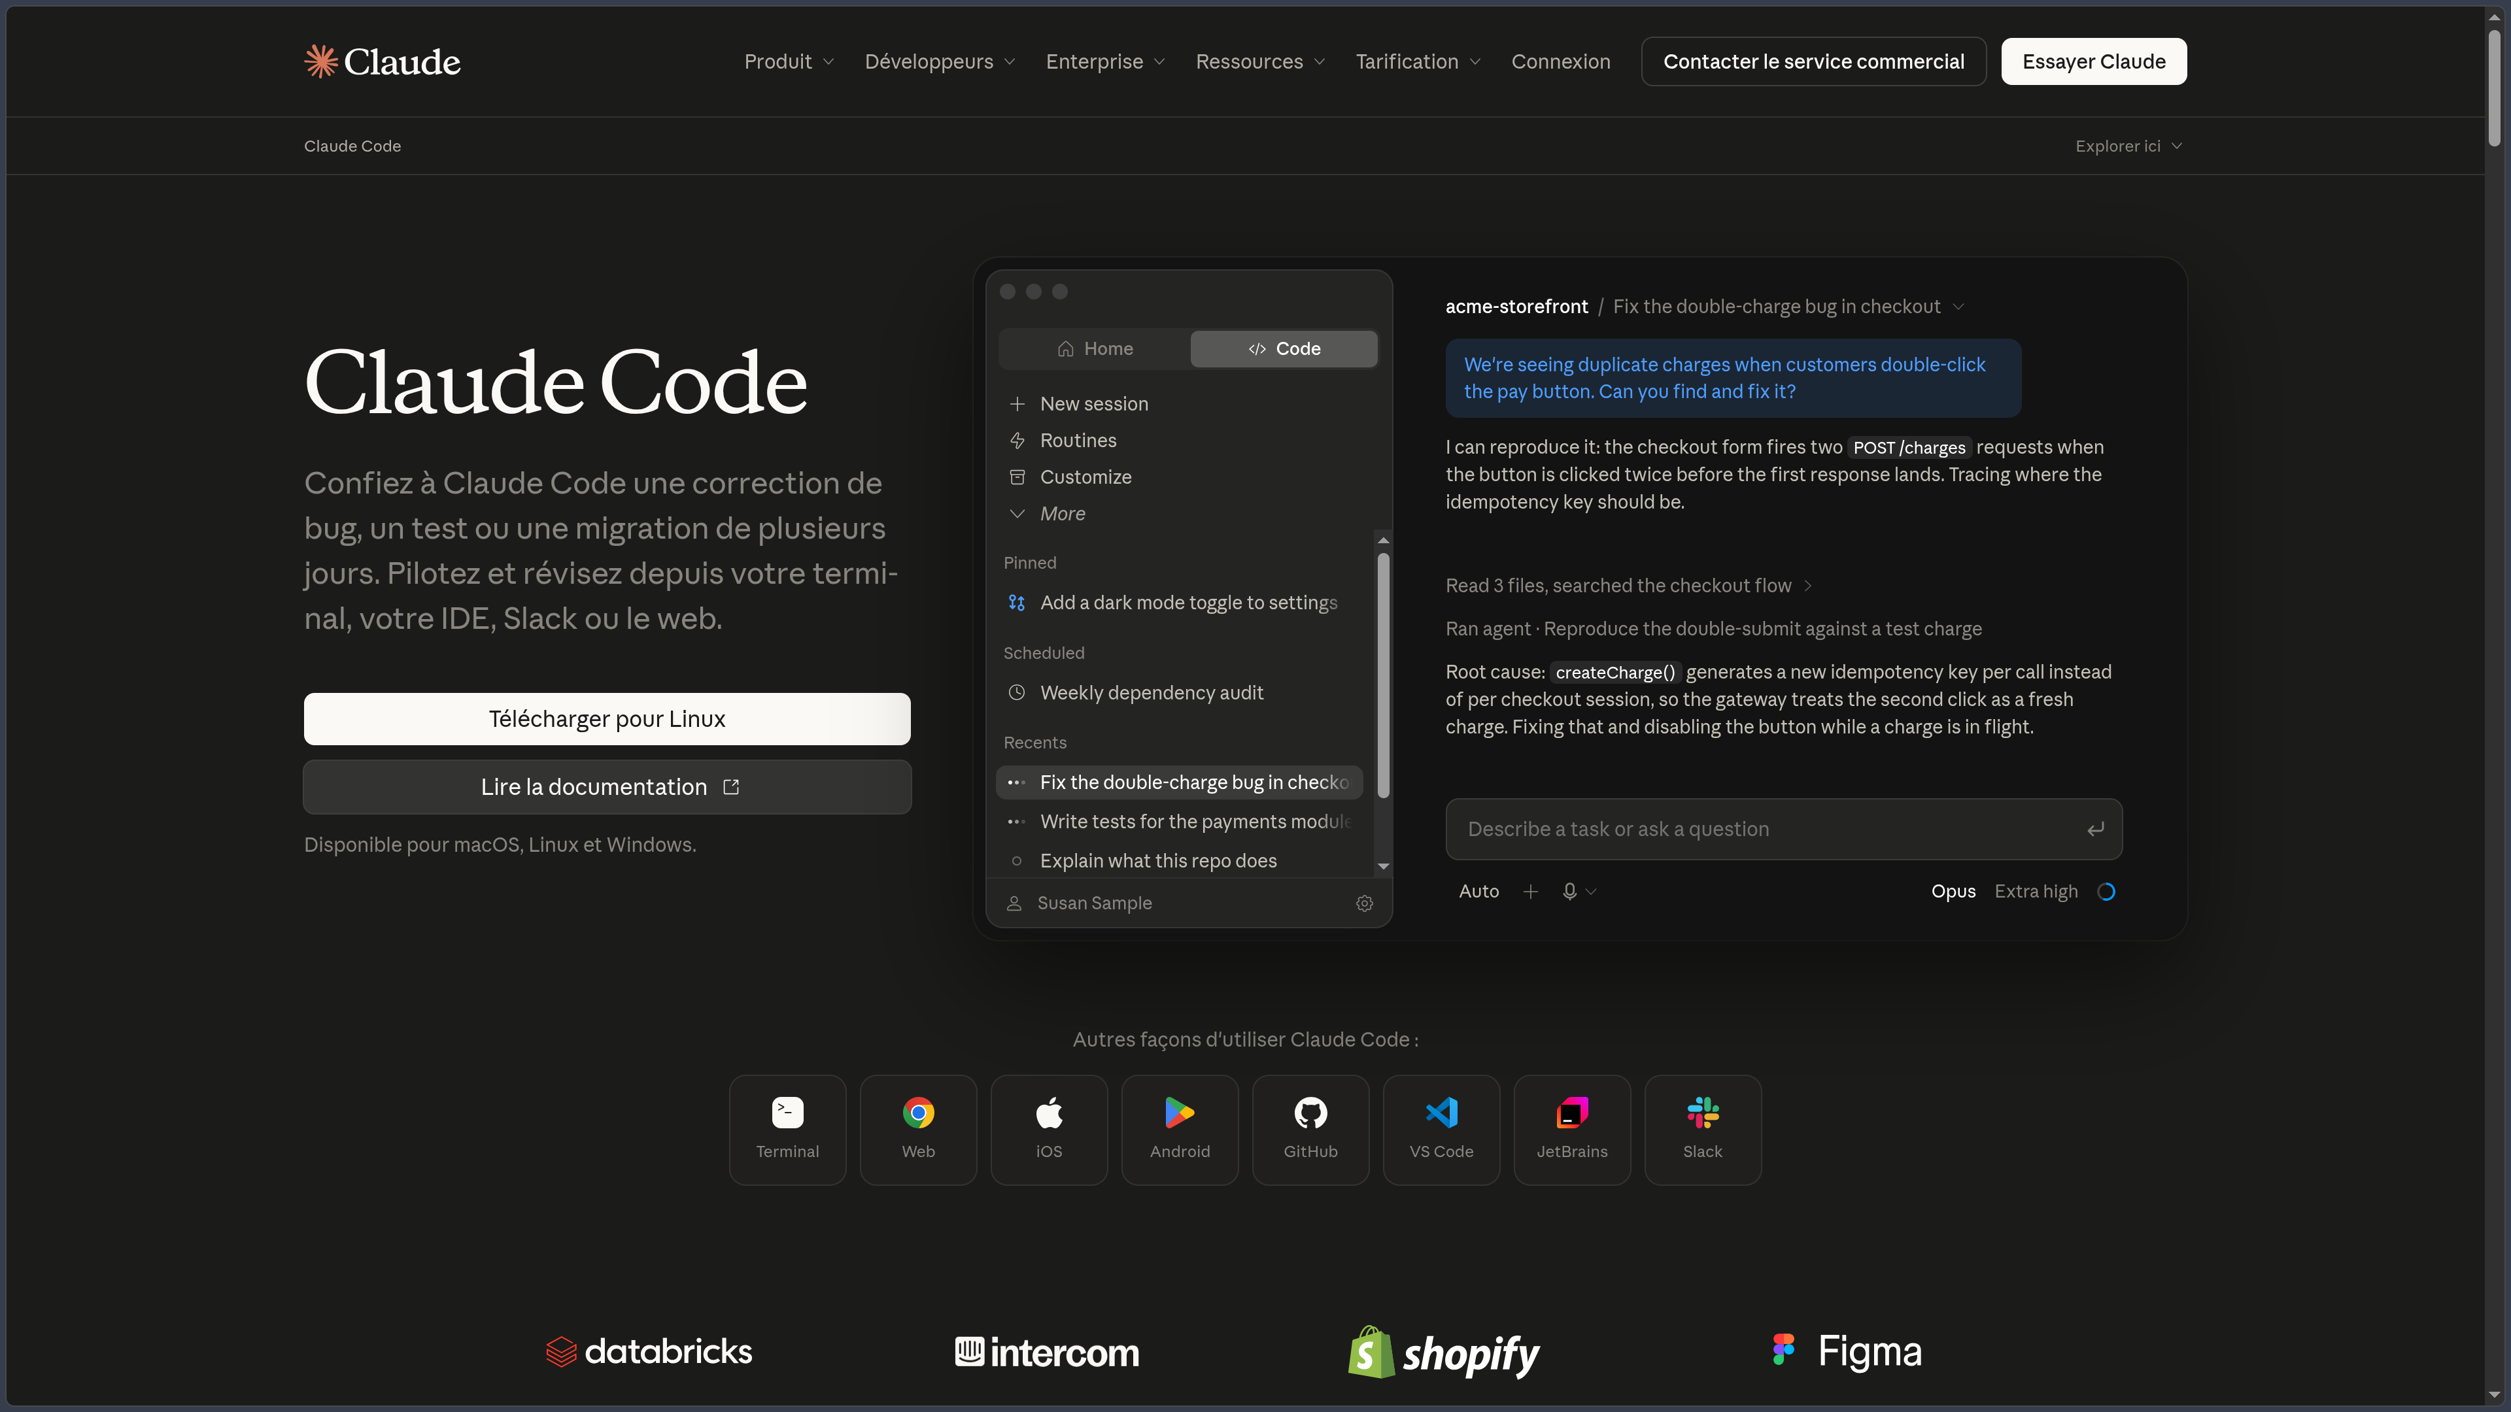Screen dimensions: 2511x1412
Task: Choose the JetBrains icon card
Action: pos(1571,1130)
